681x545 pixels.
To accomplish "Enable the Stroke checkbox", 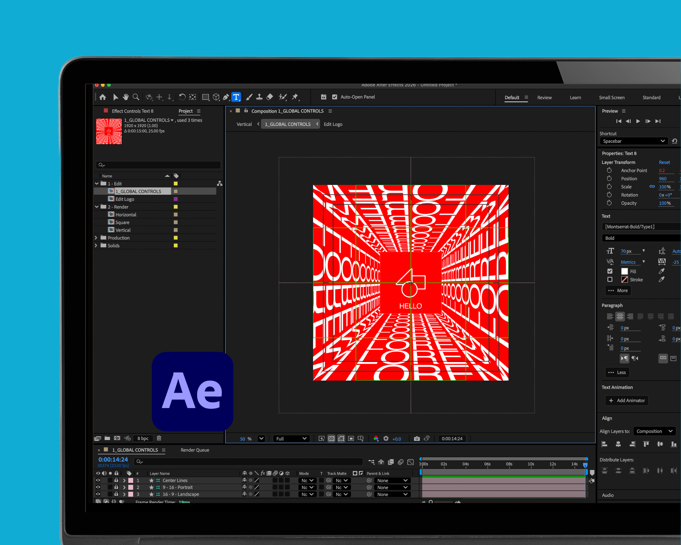I will [x=610, y=279].
